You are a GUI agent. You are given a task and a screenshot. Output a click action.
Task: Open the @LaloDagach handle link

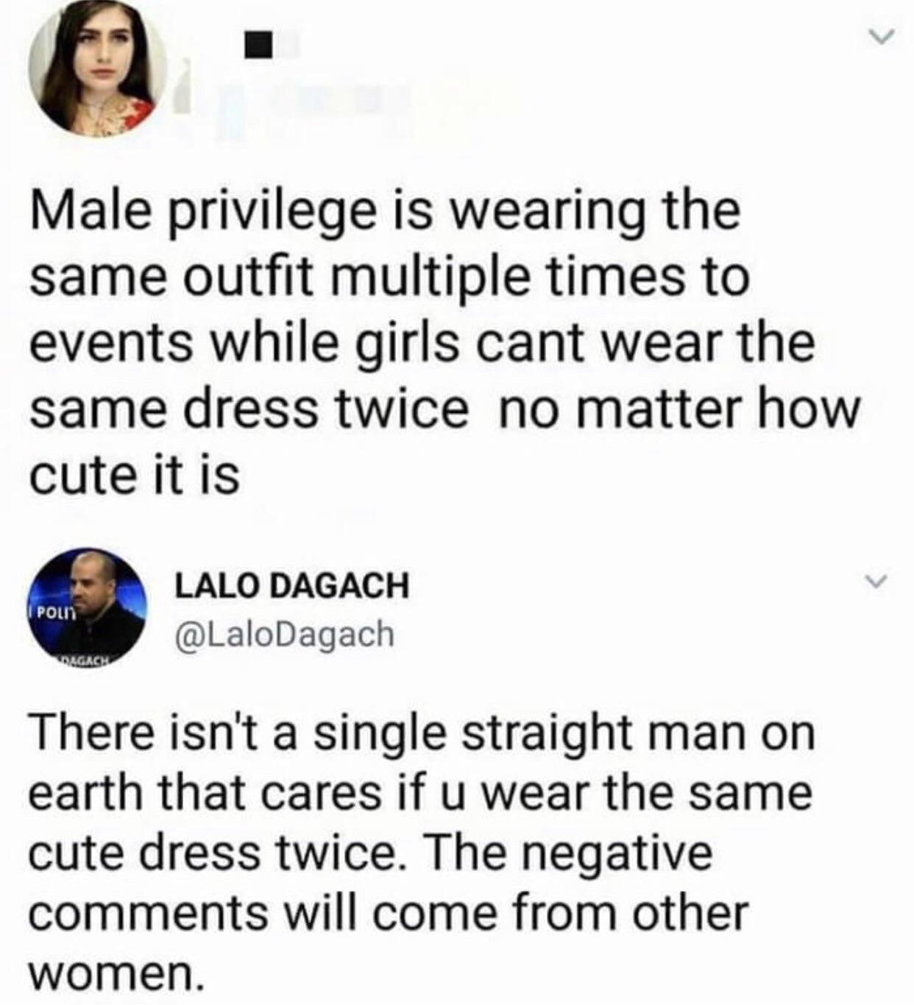pyautogui.click(x=284, y=634)
